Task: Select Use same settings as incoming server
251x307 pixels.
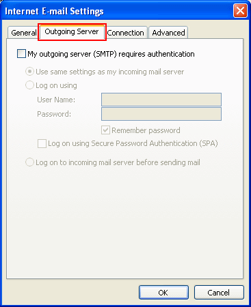Action: pos(29,72)
